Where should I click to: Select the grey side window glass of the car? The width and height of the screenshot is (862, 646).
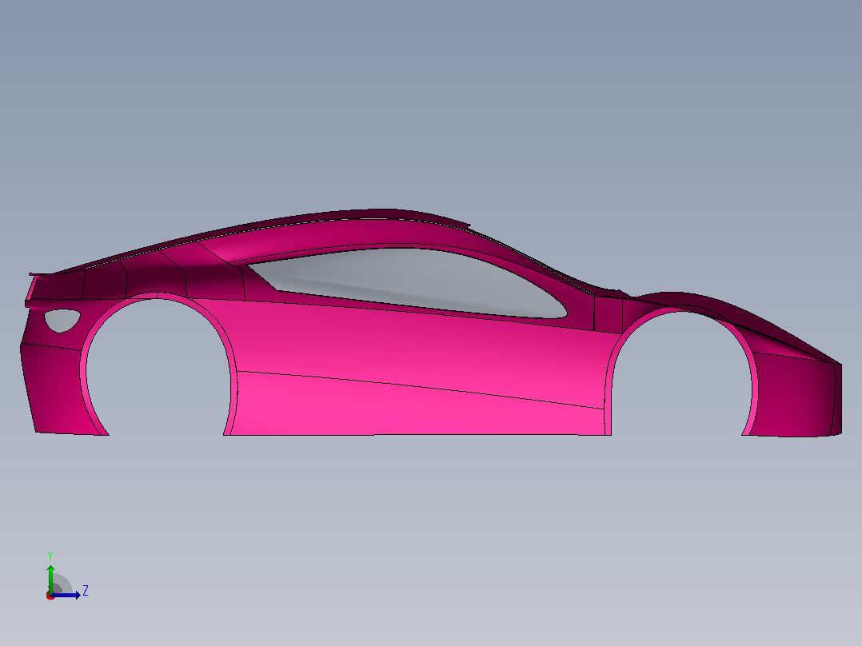tap(407, 282)
